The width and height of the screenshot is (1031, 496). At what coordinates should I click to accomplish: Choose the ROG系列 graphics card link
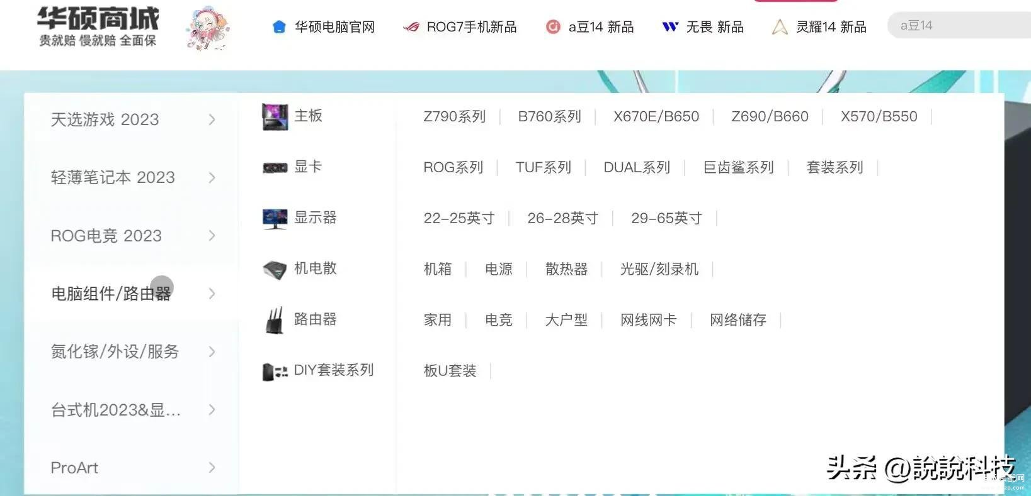coord(453,168)
